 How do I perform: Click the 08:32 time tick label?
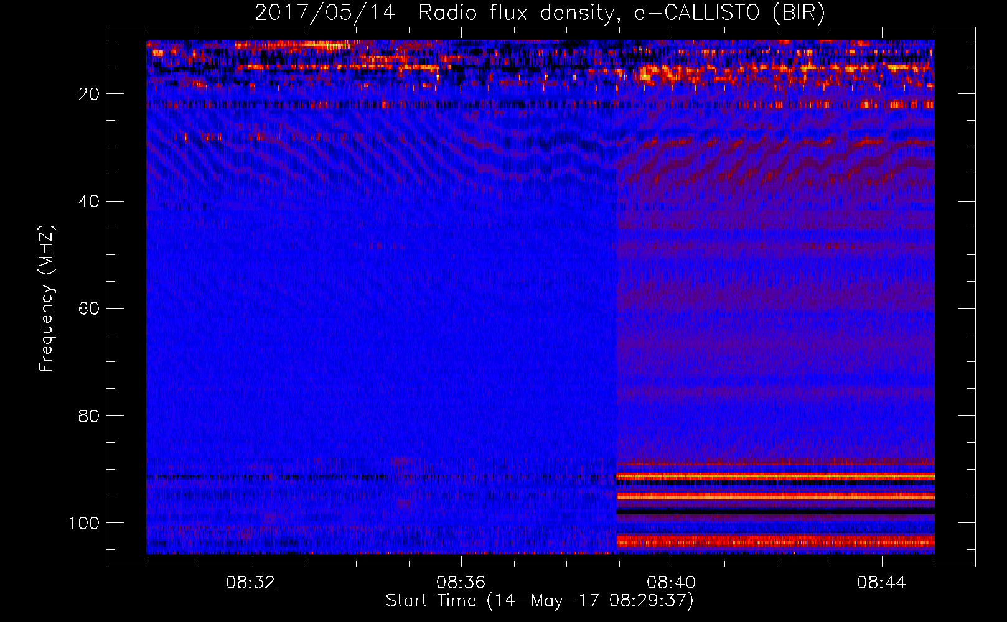[251, 583]
